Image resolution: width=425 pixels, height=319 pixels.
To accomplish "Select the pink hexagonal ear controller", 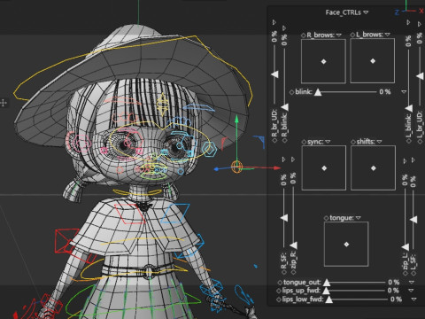I will pyautogui.click(x=82, y=143).
